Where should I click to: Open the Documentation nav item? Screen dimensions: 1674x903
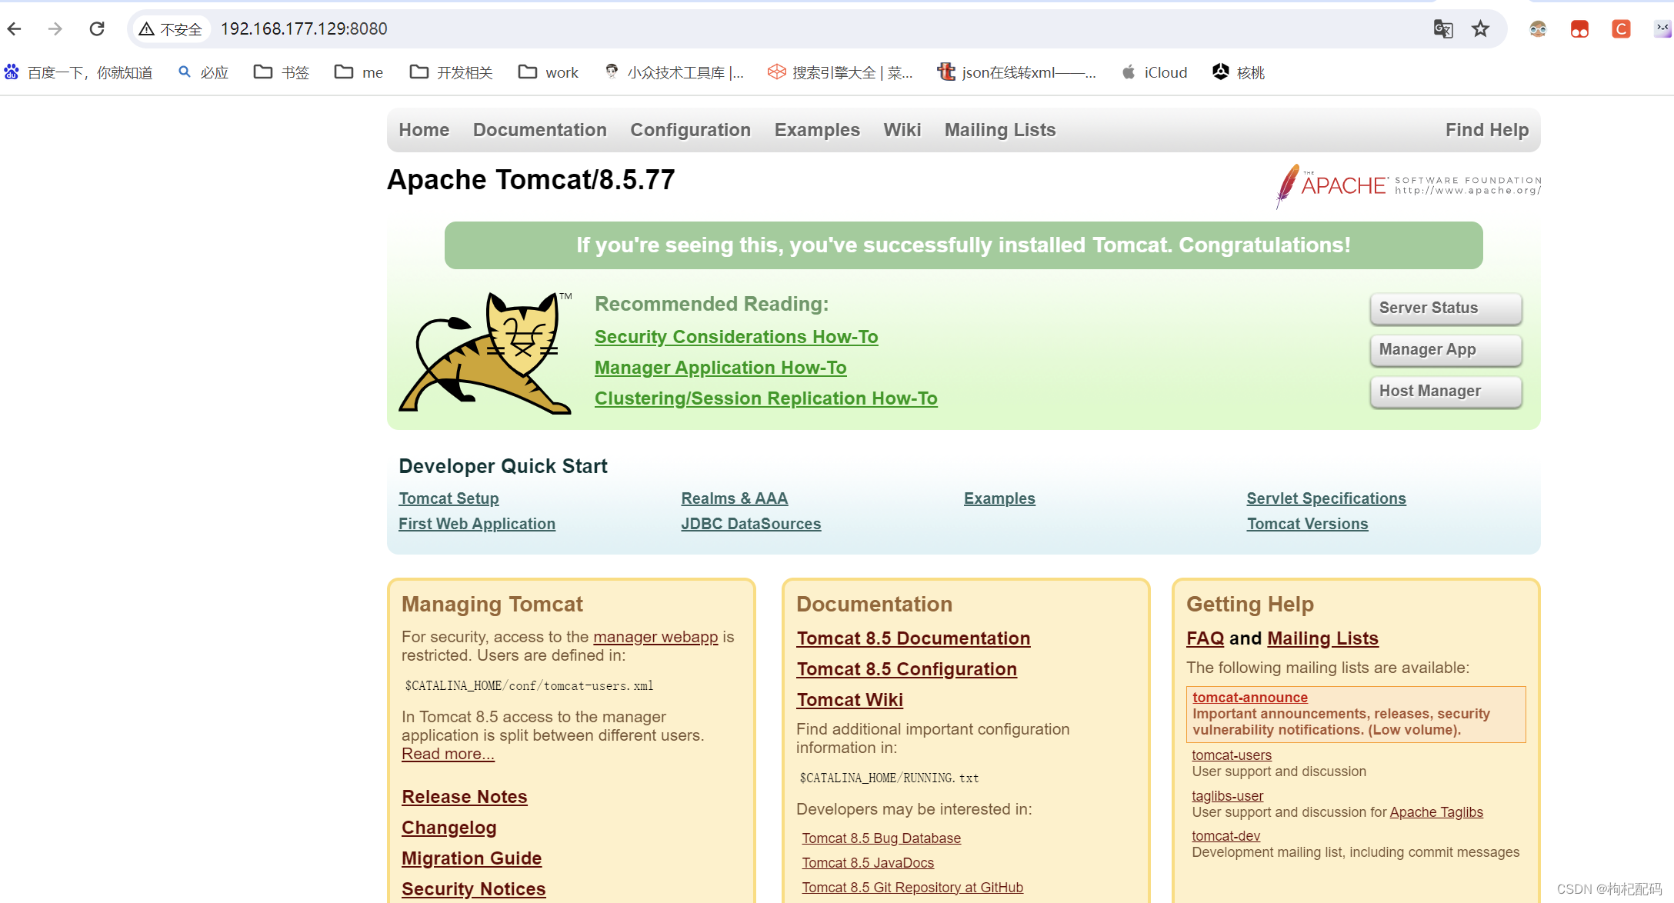coord(540,130)
